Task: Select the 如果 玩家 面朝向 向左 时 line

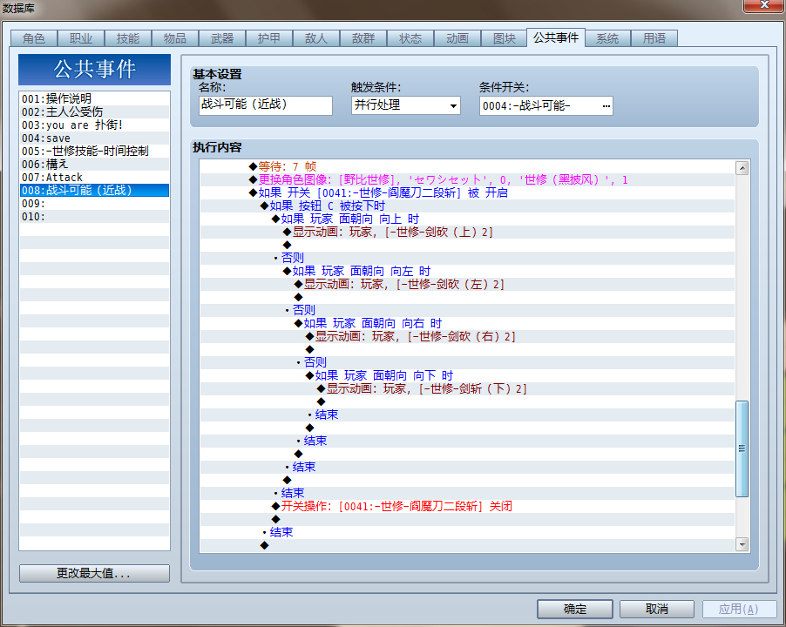Action: coord(467,271)
